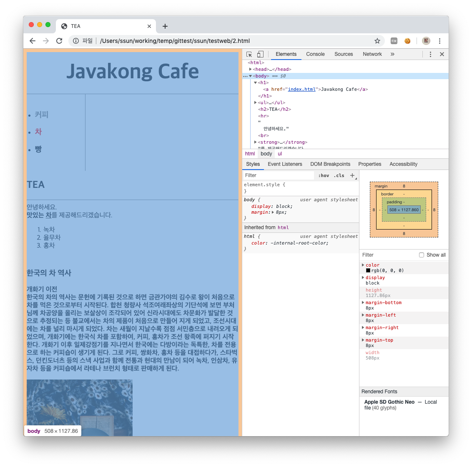View site information icon in address bar
The image size is (472, 467).
(x=76, y=41)
